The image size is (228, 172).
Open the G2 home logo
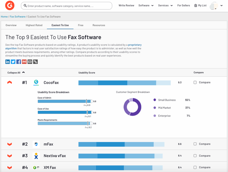10,5
